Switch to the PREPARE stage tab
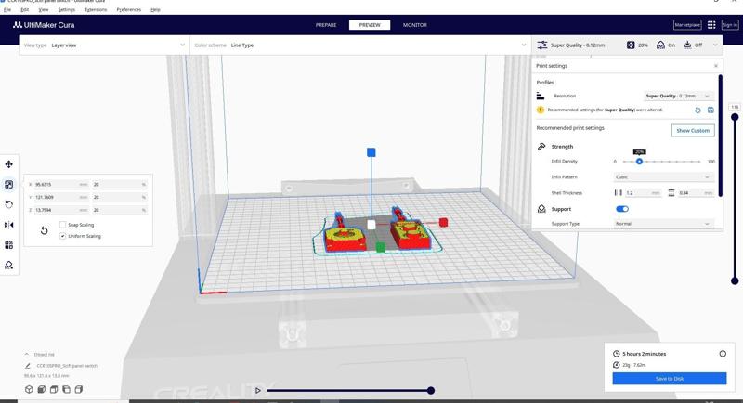This screenshot has height=403, width=743. pos(326,25)
